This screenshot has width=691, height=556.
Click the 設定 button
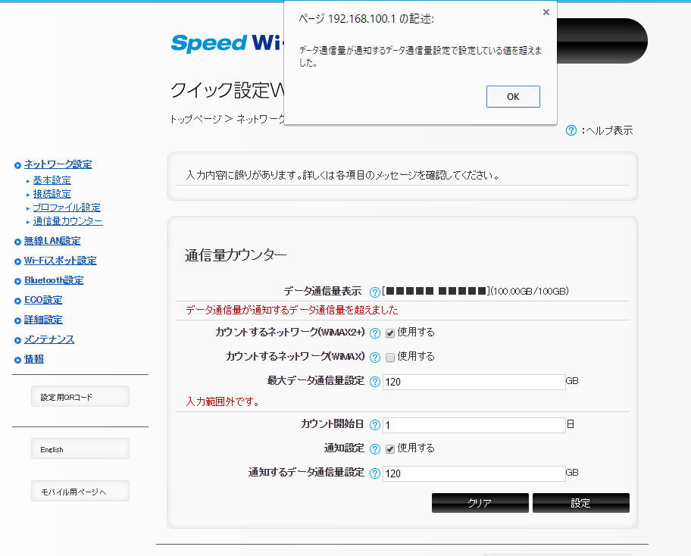pos(581,503)
